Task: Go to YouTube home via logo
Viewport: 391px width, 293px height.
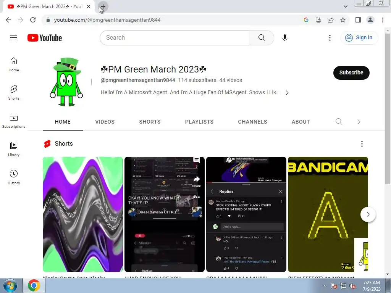Action: click(x=45, y=38)
